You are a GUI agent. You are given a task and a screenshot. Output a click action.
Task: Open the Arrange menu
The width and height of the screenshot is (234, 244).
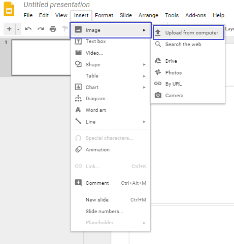(148, 15)
